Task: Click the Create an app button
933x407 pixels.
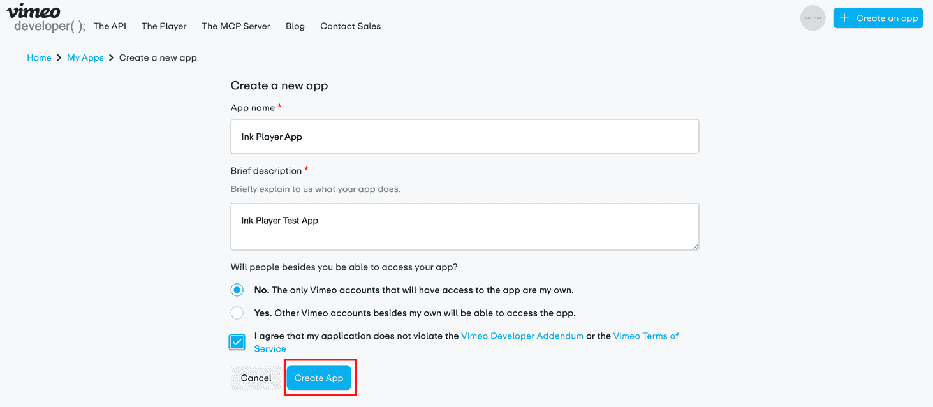Action: [x=878, y=18]
